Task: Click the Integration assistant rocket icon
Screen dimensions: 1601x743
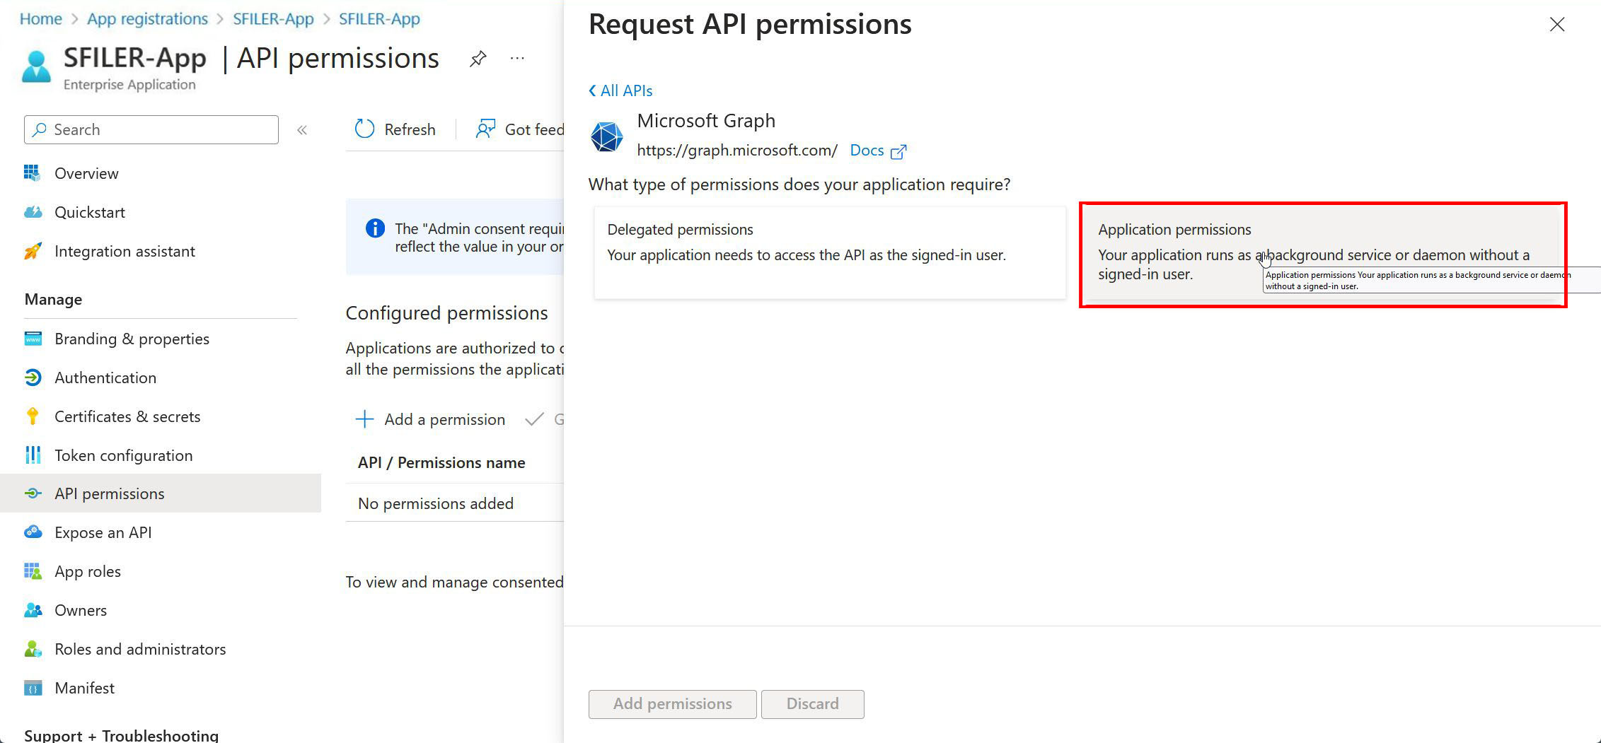Action: 33,251
